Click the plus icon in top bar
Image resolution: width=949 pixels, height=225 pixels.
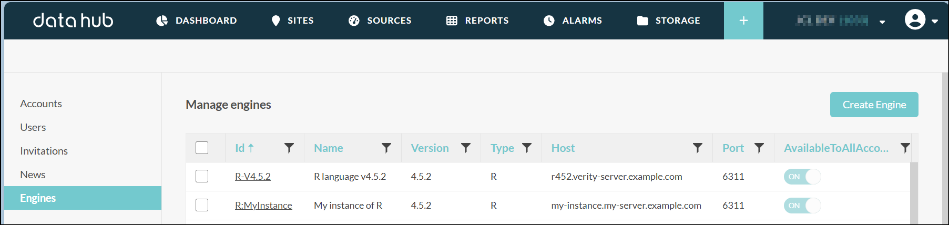pyautogui.click(x=743, y=21)
